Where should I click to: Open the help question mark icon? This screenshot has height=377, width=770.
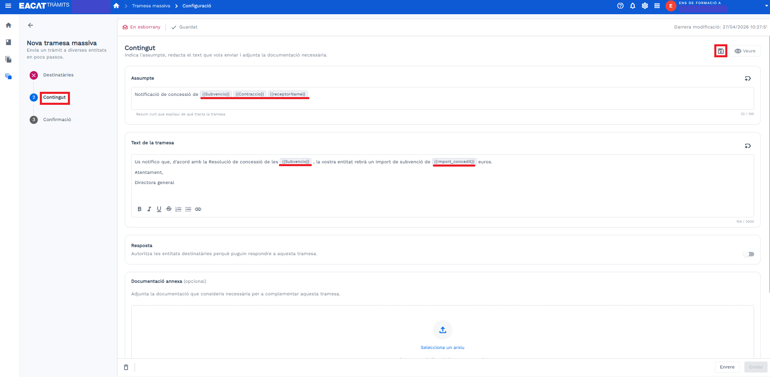(620, 6)
